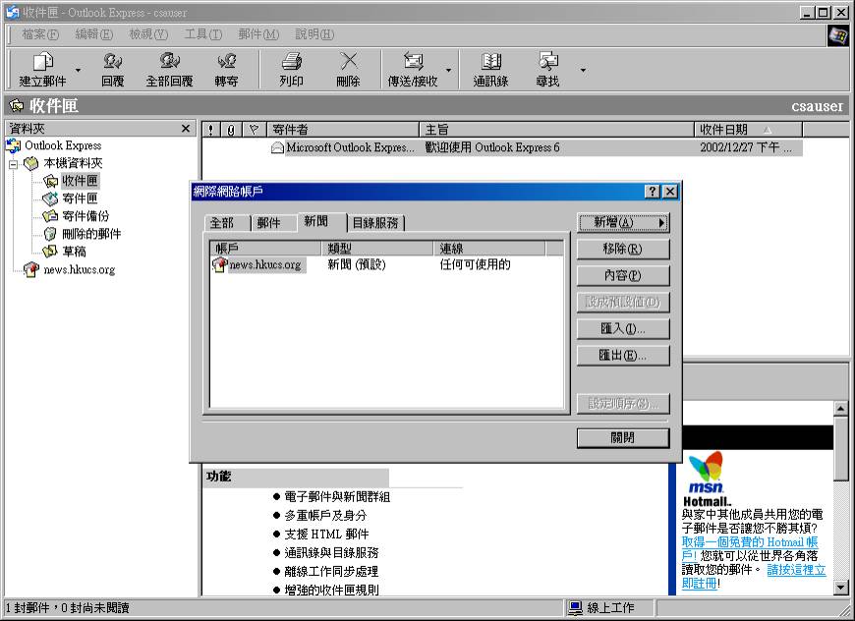Sort messages by From (寄件者) column
The height and width of the screenshot is (621, 855).
[x=343, y=130]
